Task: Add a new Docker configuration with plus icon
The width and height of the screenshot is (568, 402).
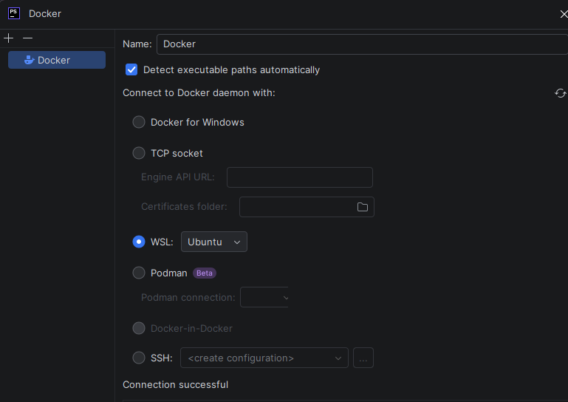Action: (9, 38)
